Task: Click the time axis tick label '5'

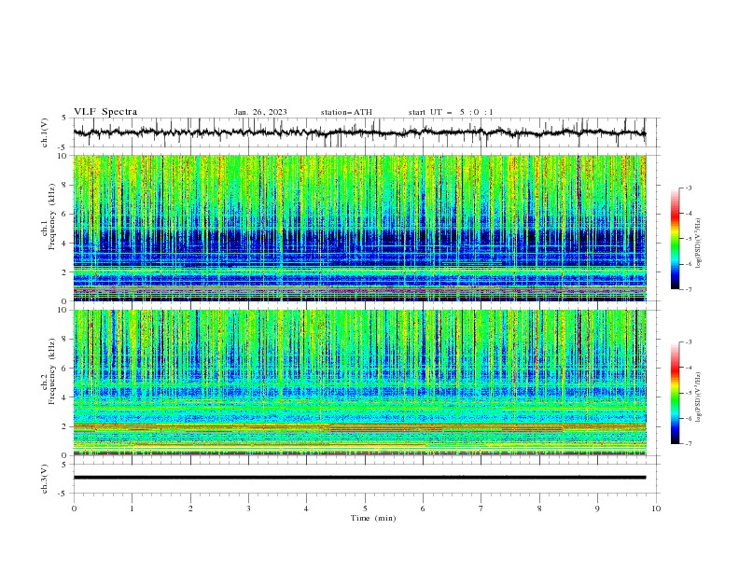Action: pos(365,508)
